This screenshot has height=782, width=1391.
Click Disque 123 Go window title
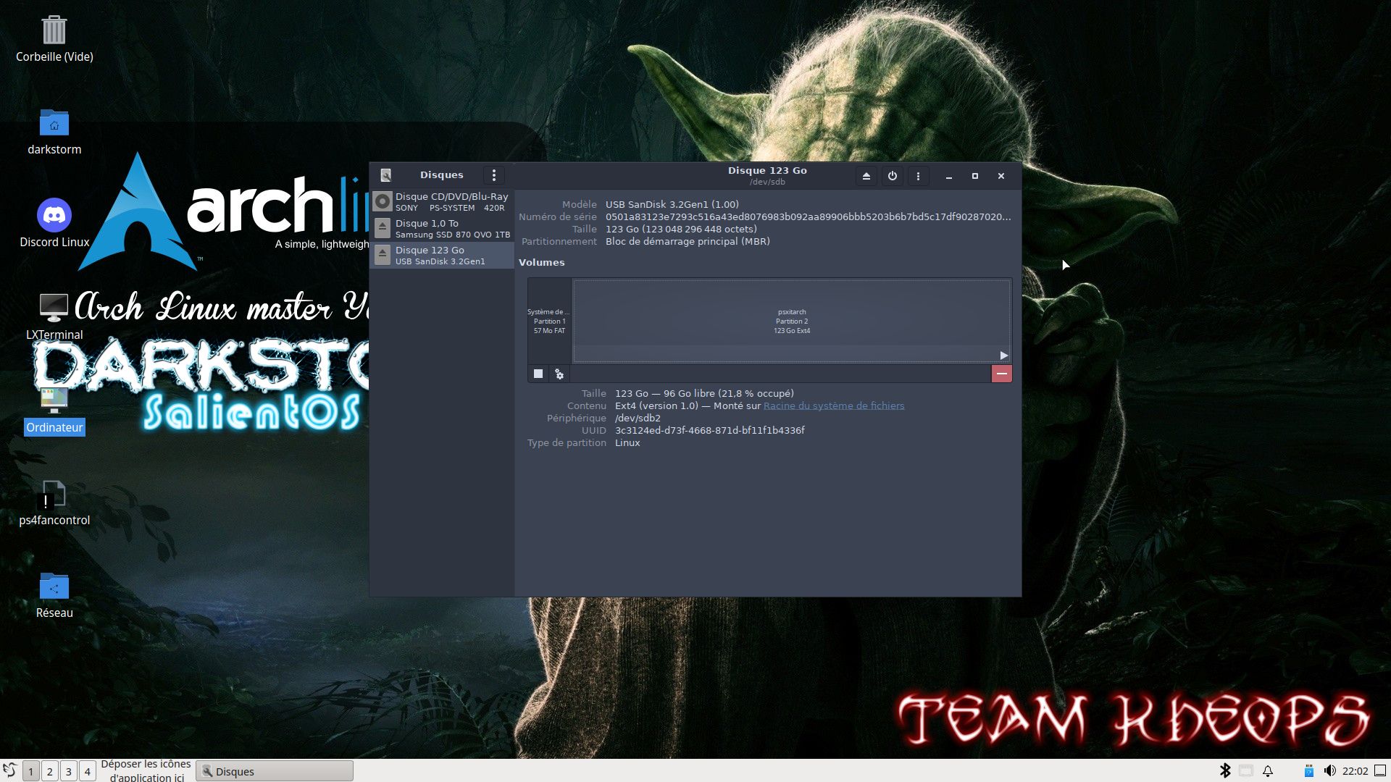click(x=767, y=171)
